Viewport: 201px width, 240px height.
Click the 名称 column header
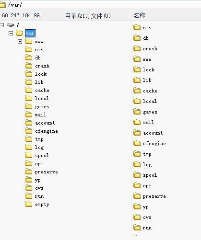pyautogui.click(x=140, y=15)
